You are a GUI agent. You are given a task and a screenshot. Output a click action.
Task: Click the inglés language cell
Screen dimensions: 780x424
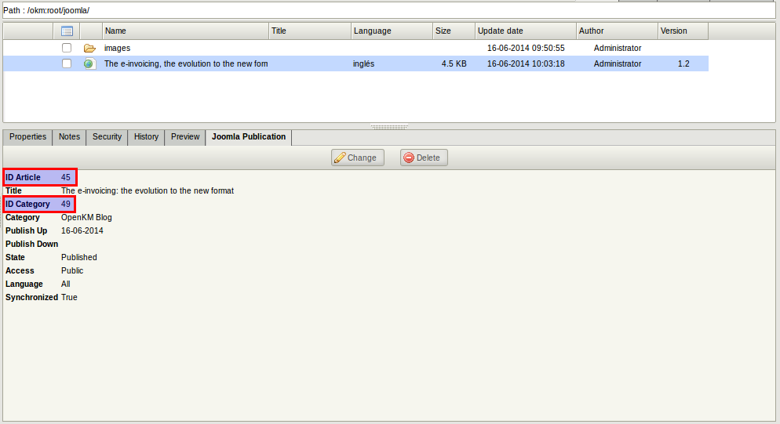click(x=363, y=63)
